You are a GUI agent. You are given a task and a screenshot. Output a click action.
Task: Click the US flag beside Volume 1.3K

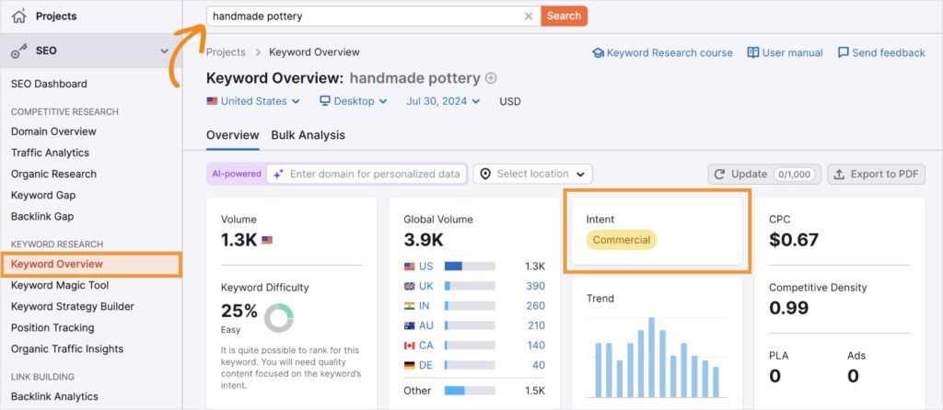267,240
